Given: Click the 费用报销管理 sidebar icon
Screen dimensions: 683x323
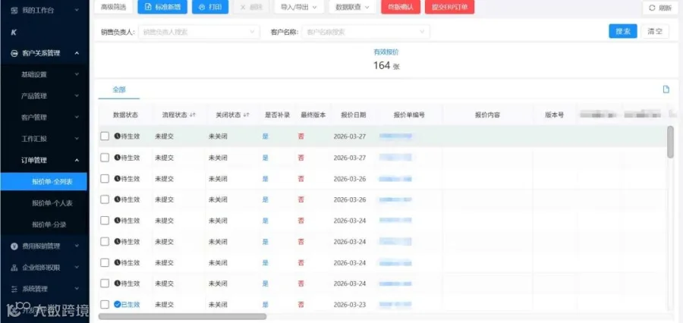Looking at the screenshot, I should (14, 246).
